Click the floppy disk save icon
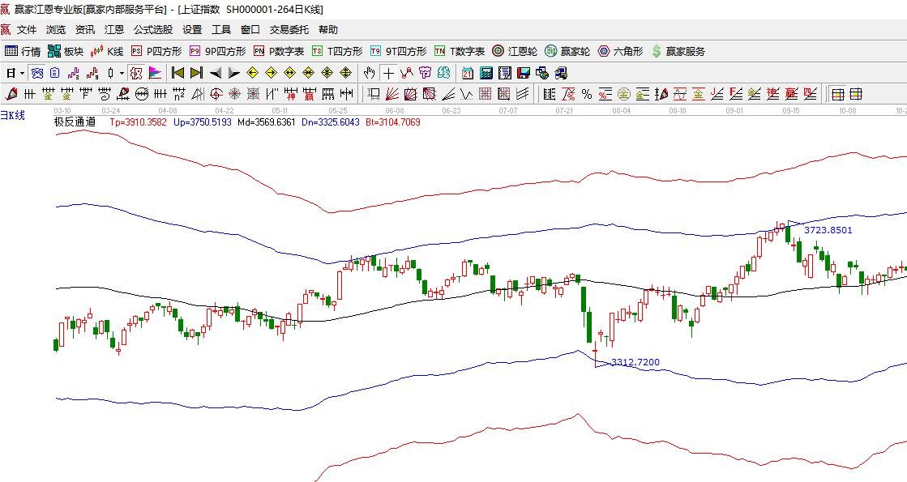Screen dimensions: 907x482 pyautogui.click(x=524, y=73)
